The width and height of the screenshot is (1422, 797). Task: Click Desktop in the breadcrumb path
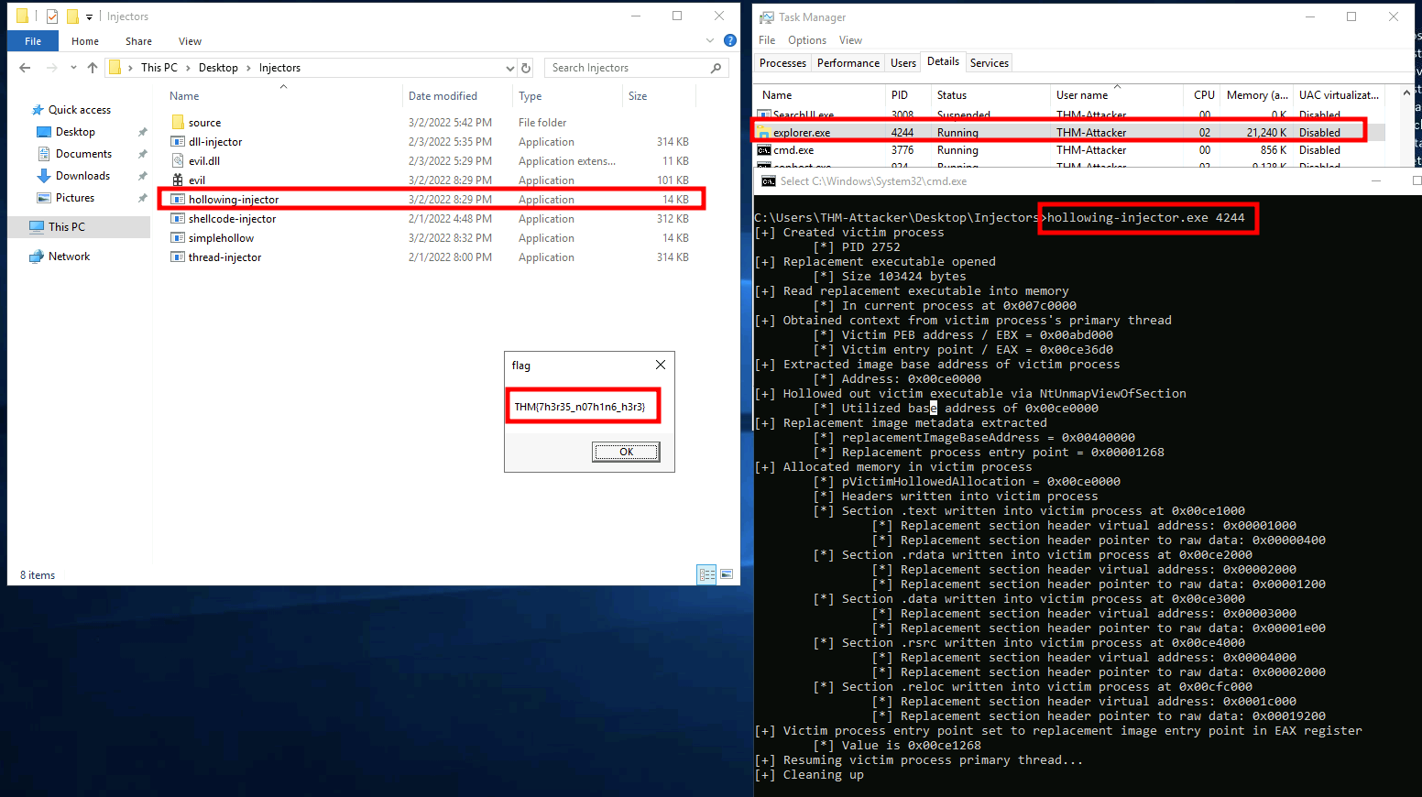point(218,68)
